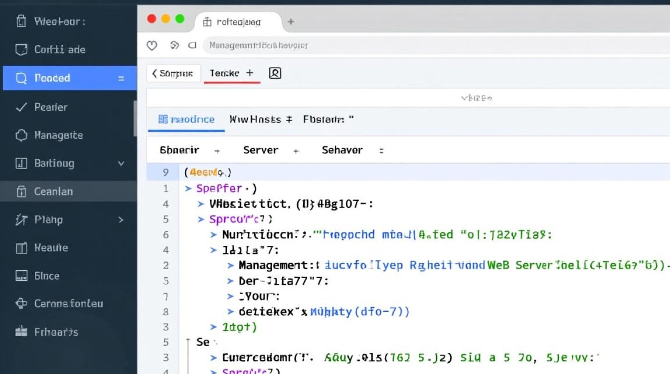Click the Ceanlan sidebar icon
Image resolution: width=670 pixels, height=374 pixels.
pyautogui.click(x=21, y=191)
